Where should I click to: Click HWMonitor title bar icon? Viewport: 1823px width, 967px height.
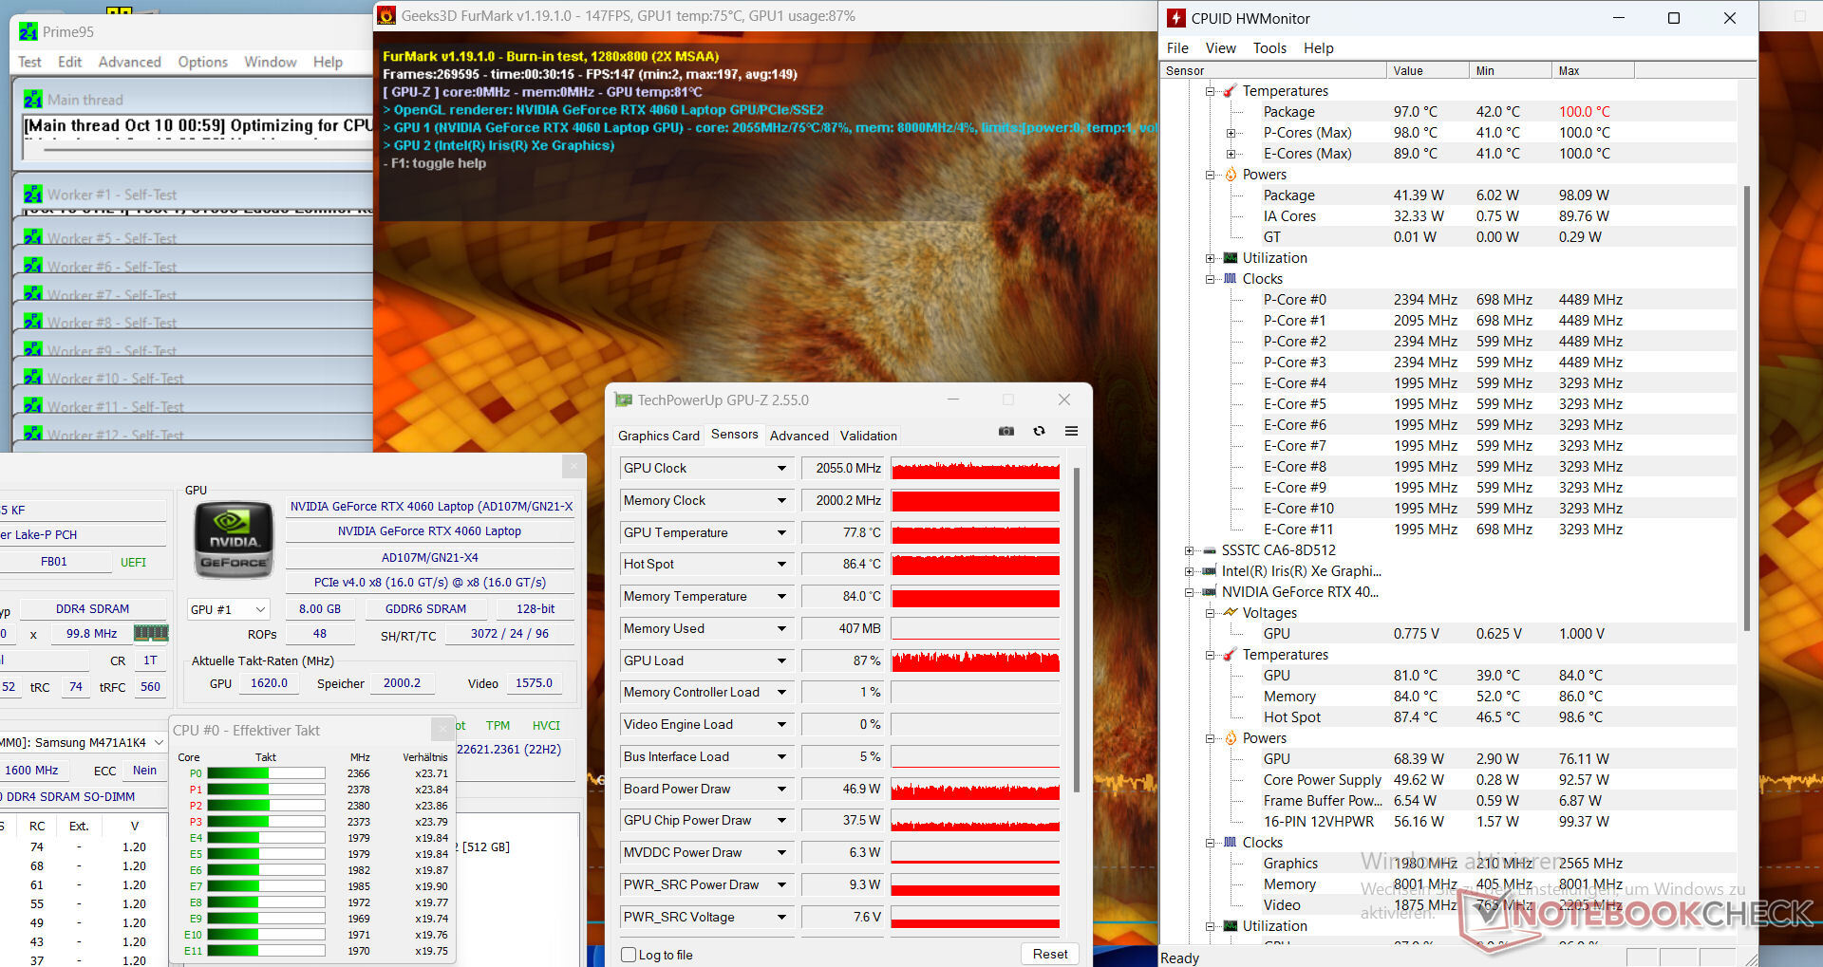tap(1176, 18)
